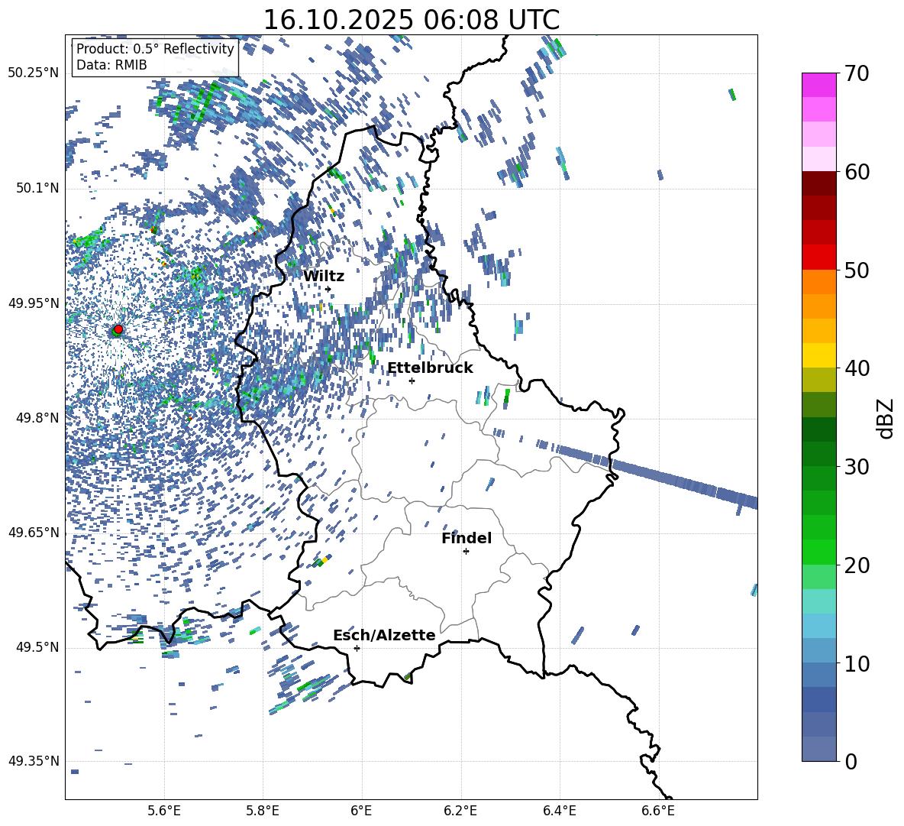Click the colorbar tick label 70
The image size is (904, 826).
(857, 74)
